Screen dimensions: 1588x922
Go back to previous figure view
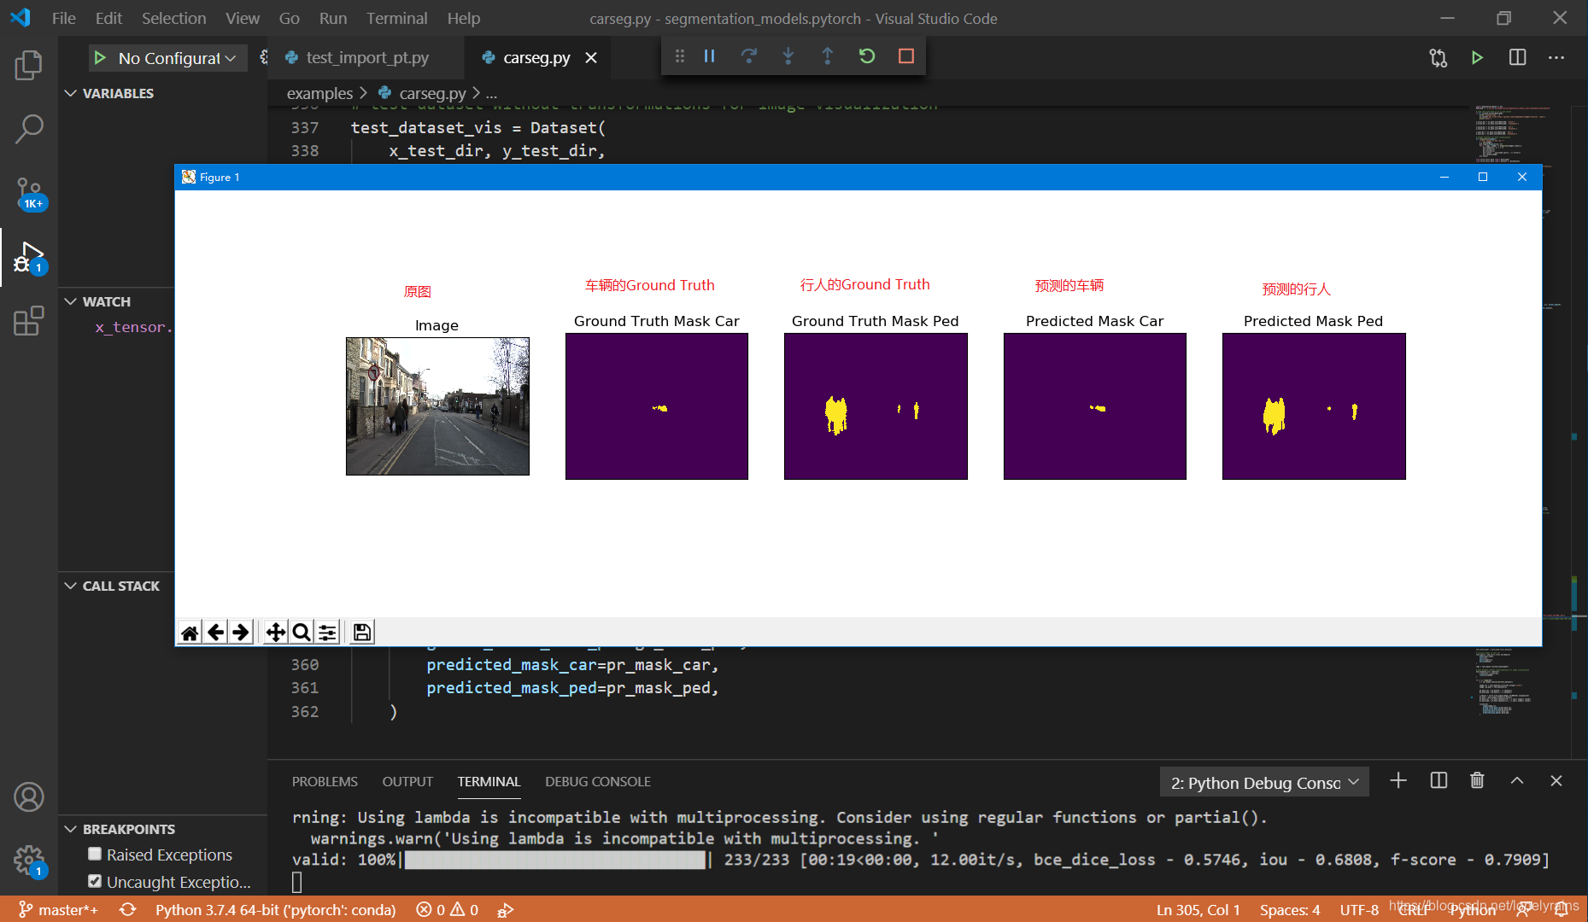coord(216,632)
